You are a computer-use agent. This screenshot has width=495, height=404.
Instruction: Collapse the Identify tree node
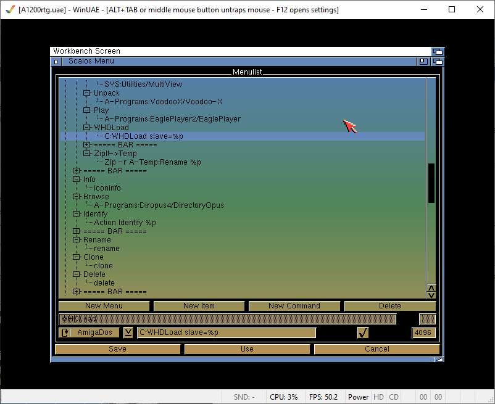click(x=76, y=214)
